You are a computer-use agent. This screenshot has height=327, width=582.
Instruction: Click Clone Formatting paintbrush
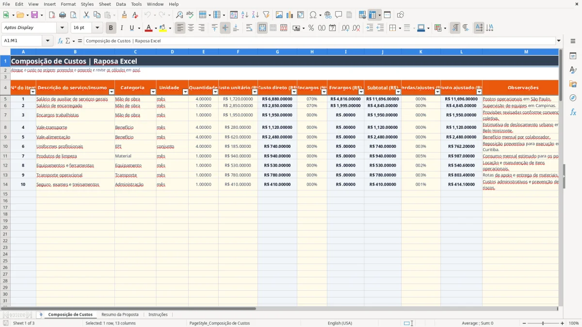[125, 15]
